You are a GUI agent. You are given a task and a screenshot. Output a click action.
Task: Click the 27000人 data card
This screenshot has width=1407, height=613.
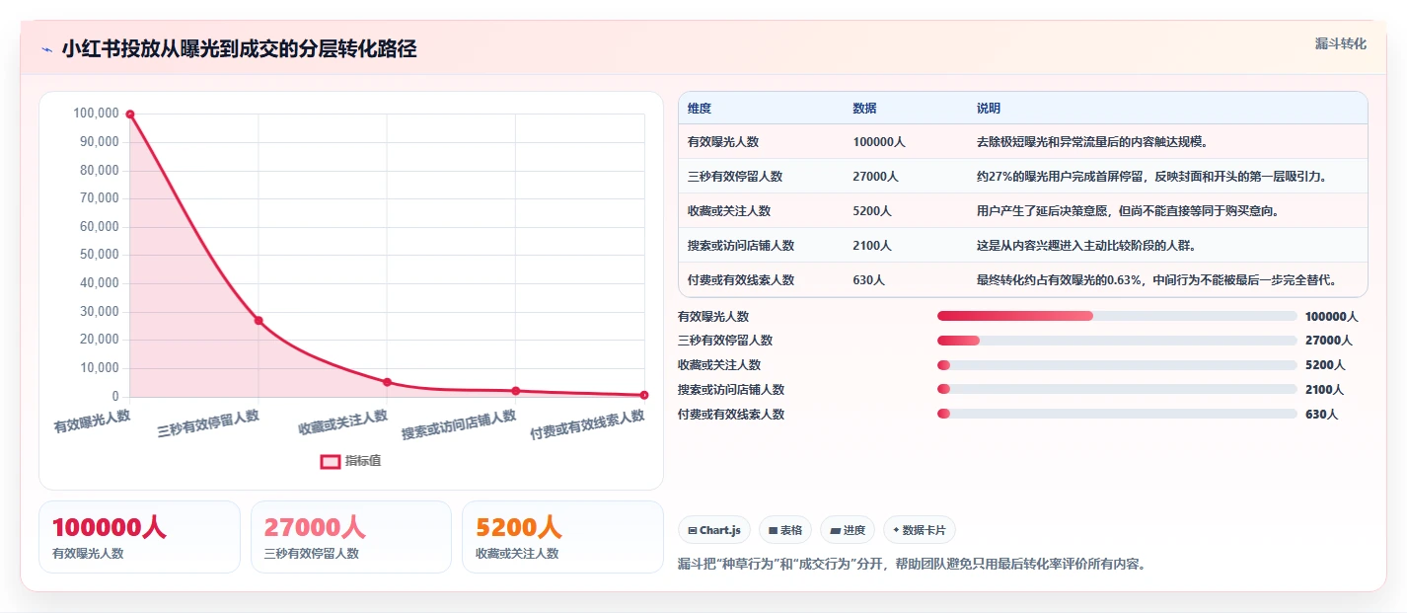(351, 537)
